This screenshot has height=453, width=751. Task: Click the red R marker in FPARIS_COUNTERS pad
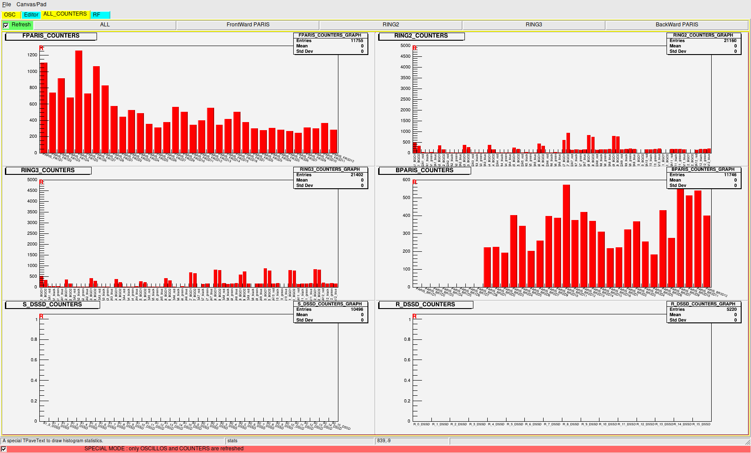click(41, 48)
